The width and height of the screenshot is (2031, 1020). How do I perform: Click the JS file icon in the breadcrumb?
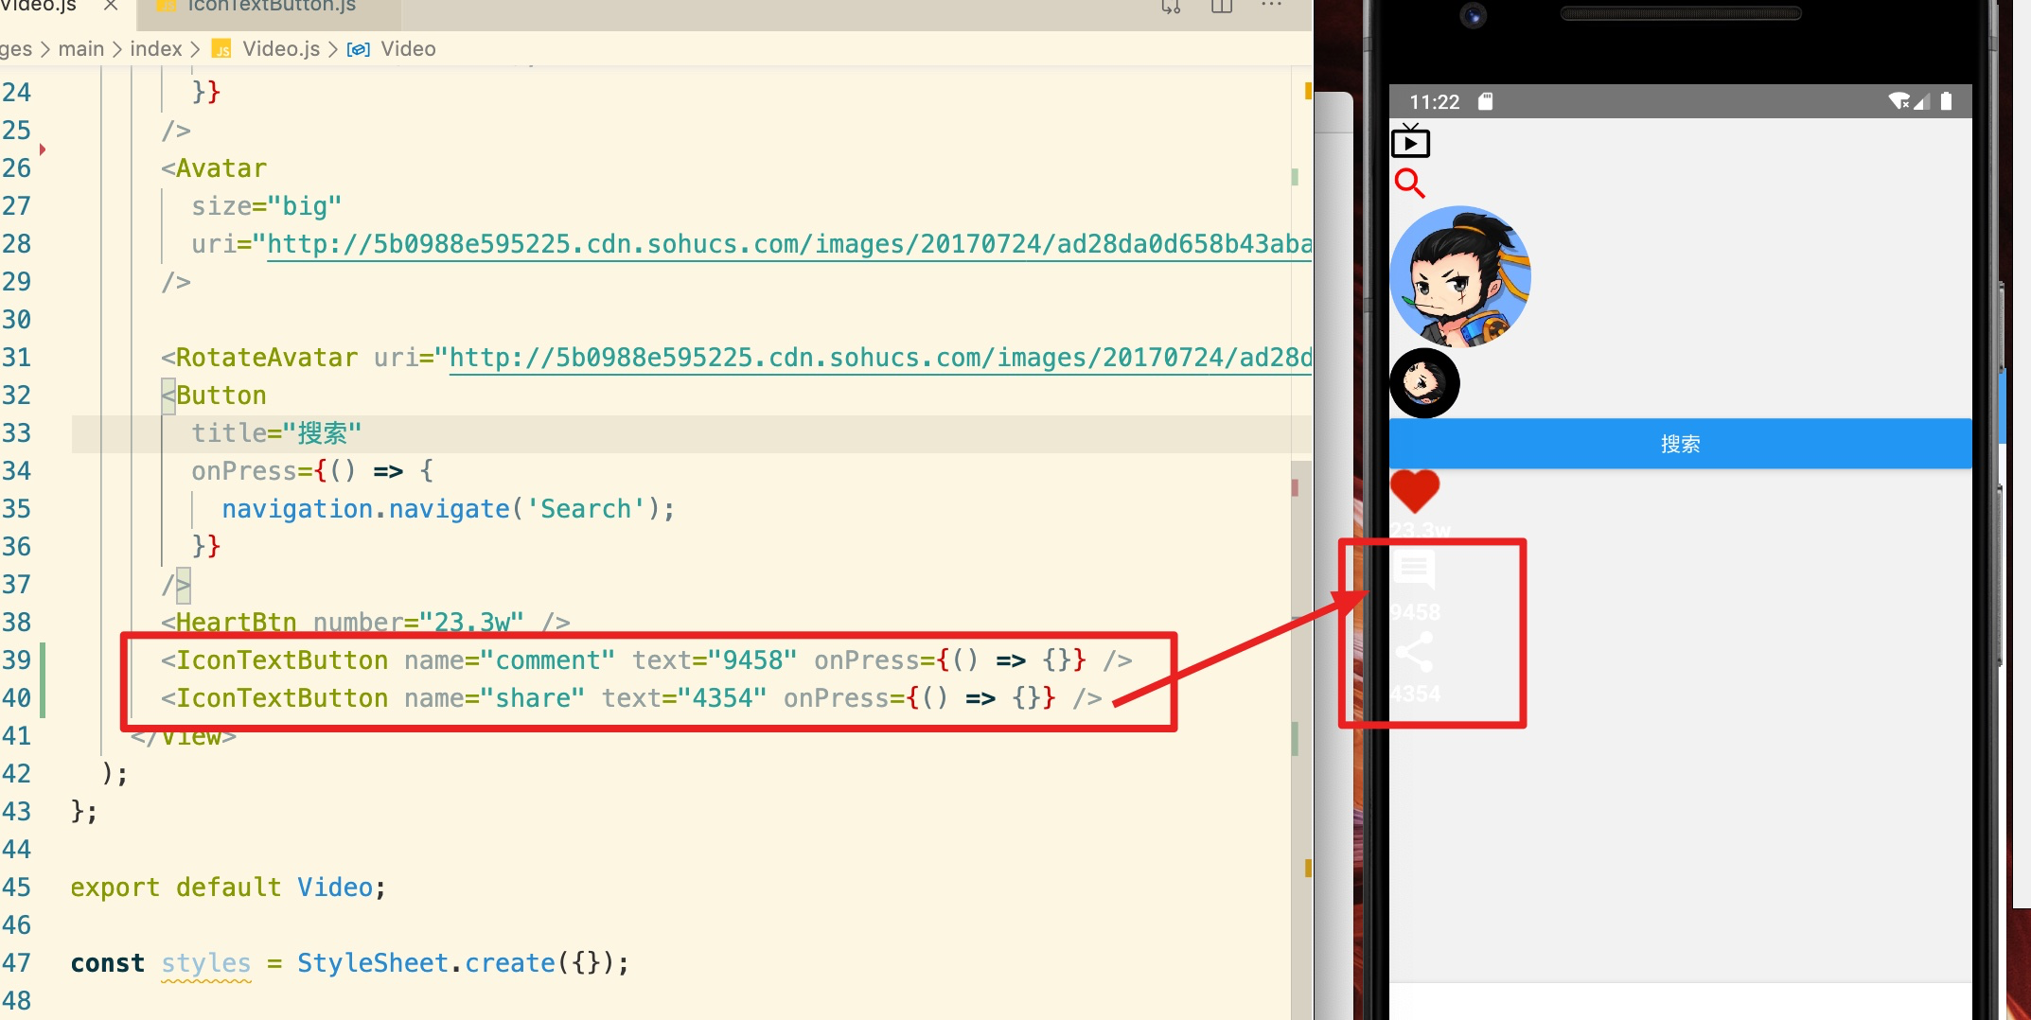pos(221,49)
